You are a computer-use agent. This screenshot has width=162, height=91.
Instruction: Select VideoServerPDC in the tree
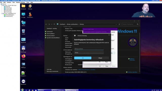point(9,16)
